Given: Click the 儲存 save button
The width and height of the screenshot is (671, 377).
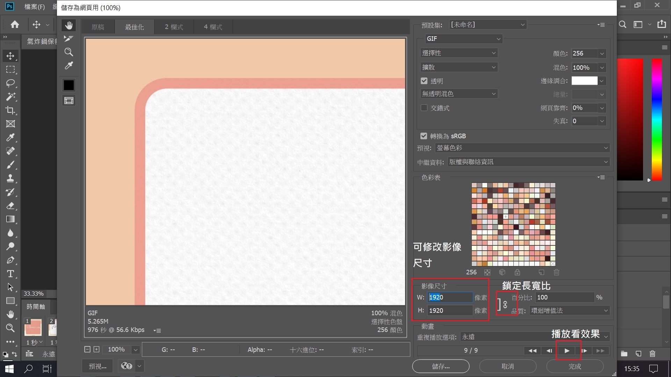Looking at the screenshot, I should [x=441, y=366].
